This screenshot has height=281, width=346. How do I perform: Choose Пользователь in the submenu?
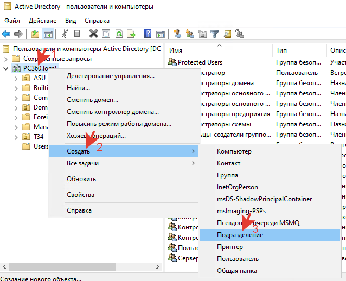point(238,259)
